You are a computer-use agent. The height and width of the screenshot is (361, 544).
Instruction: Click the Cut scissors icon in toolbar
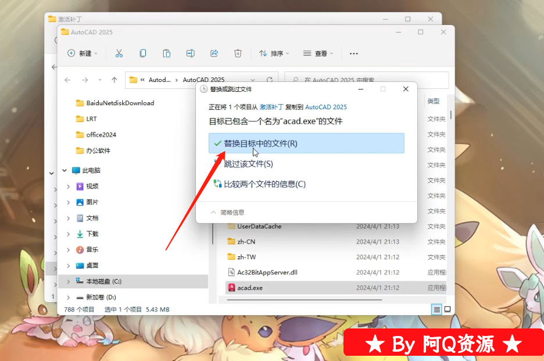pyautogui.click(x=119, y=53)
